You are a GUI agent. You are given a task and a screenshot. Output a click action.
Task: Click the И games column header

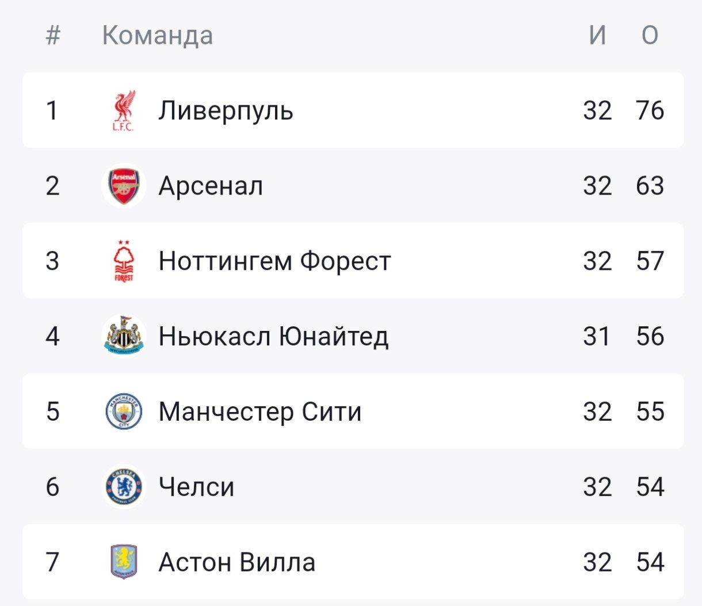(x=597, y=35)
